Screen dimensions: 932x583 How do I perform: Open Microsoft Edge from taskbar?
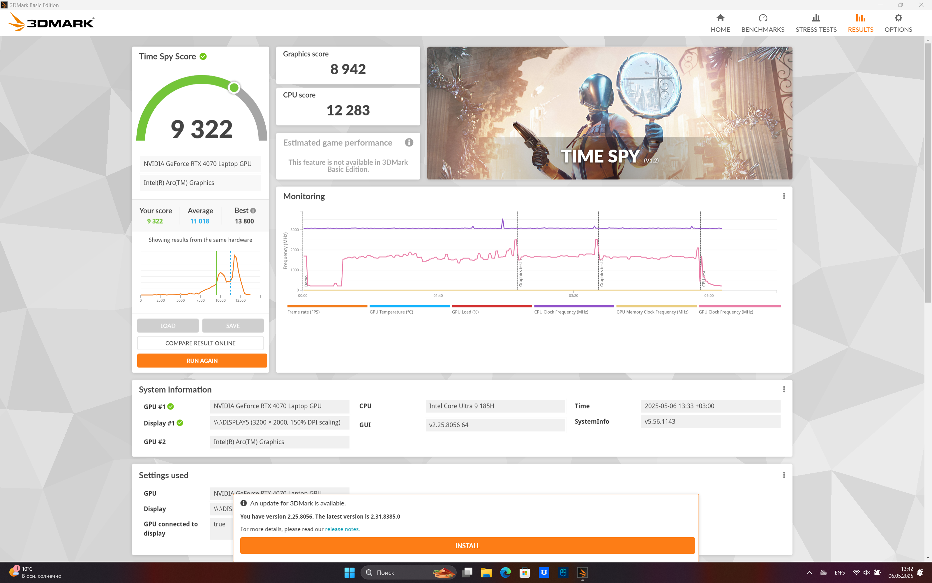505,572
